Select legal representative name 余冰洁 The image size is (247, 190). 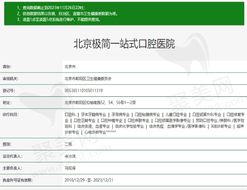[70, 156]
